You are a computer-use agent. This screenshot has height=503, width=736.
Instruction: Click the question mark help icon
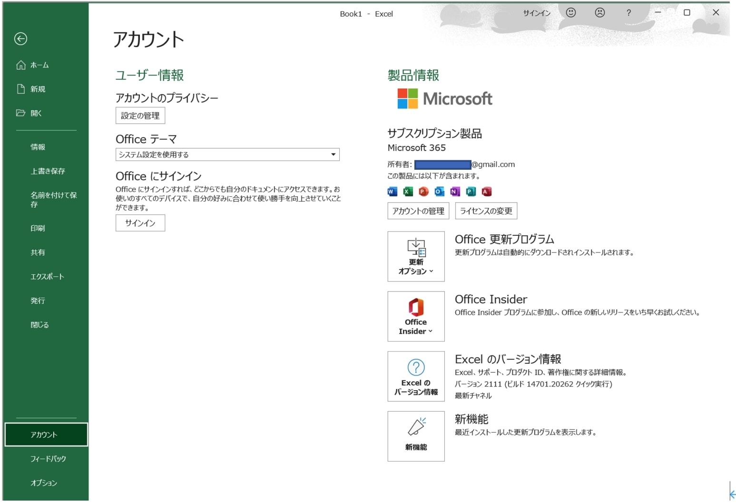(x=628, y=13)
